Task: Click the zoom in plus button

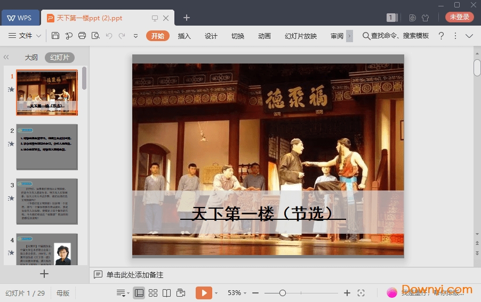Action: click(347, 293)
